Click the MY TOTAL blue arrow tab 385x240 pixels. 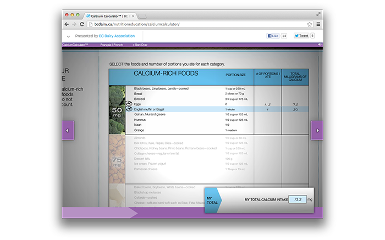pyautogui.click(x=213, y=200)
